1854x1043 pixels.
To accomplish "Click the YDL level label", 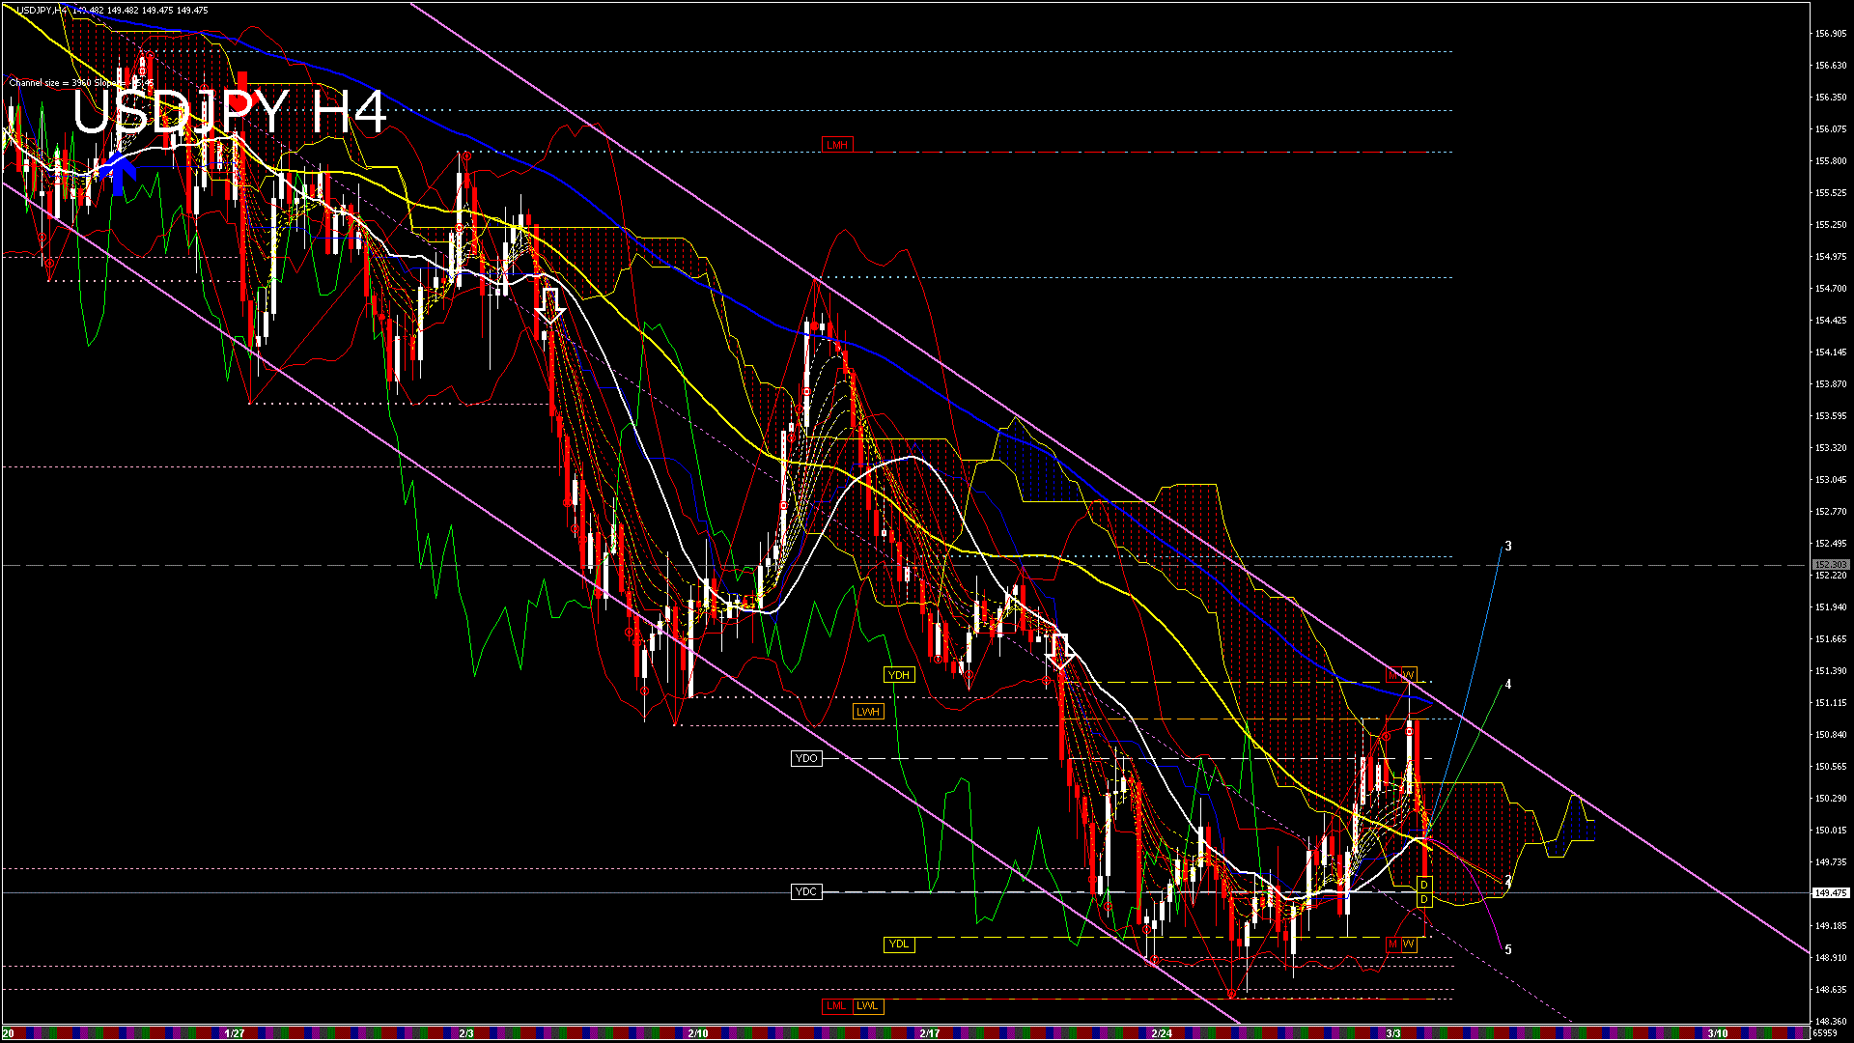I will tap(899, 944).
